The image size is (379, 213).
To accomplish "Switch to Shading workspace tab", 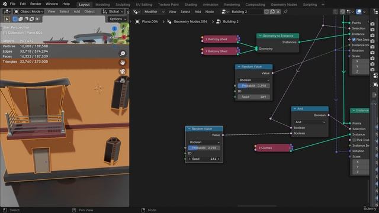I will [x=191, y=5].
